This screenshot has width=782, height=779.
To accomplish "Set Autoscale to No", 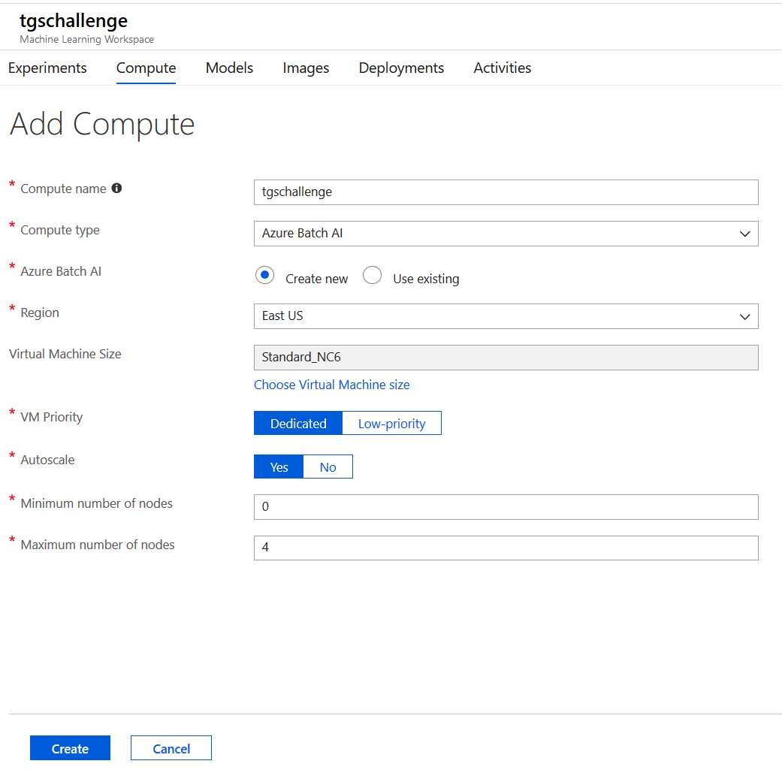I will pos(328,466).
